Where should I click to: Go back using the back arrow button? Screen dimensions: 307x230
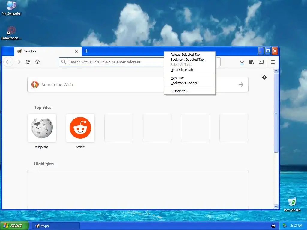click(x=8, y=62)
